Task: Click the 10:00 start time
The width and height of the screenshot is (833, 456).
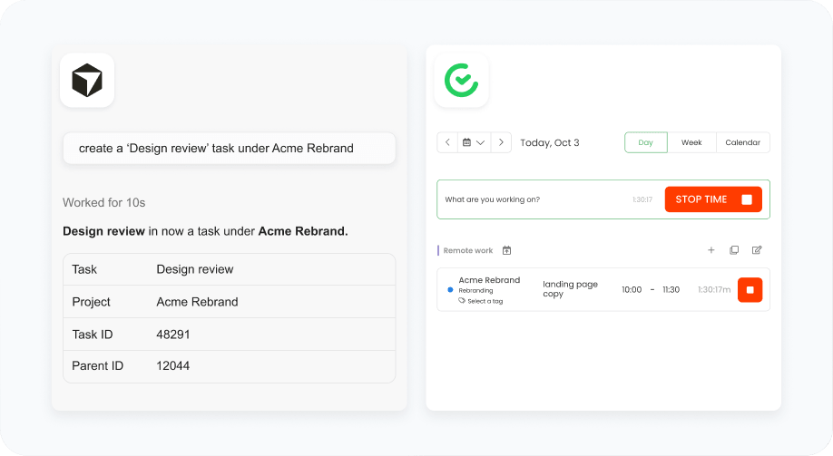Action: [x=632, y=290]
